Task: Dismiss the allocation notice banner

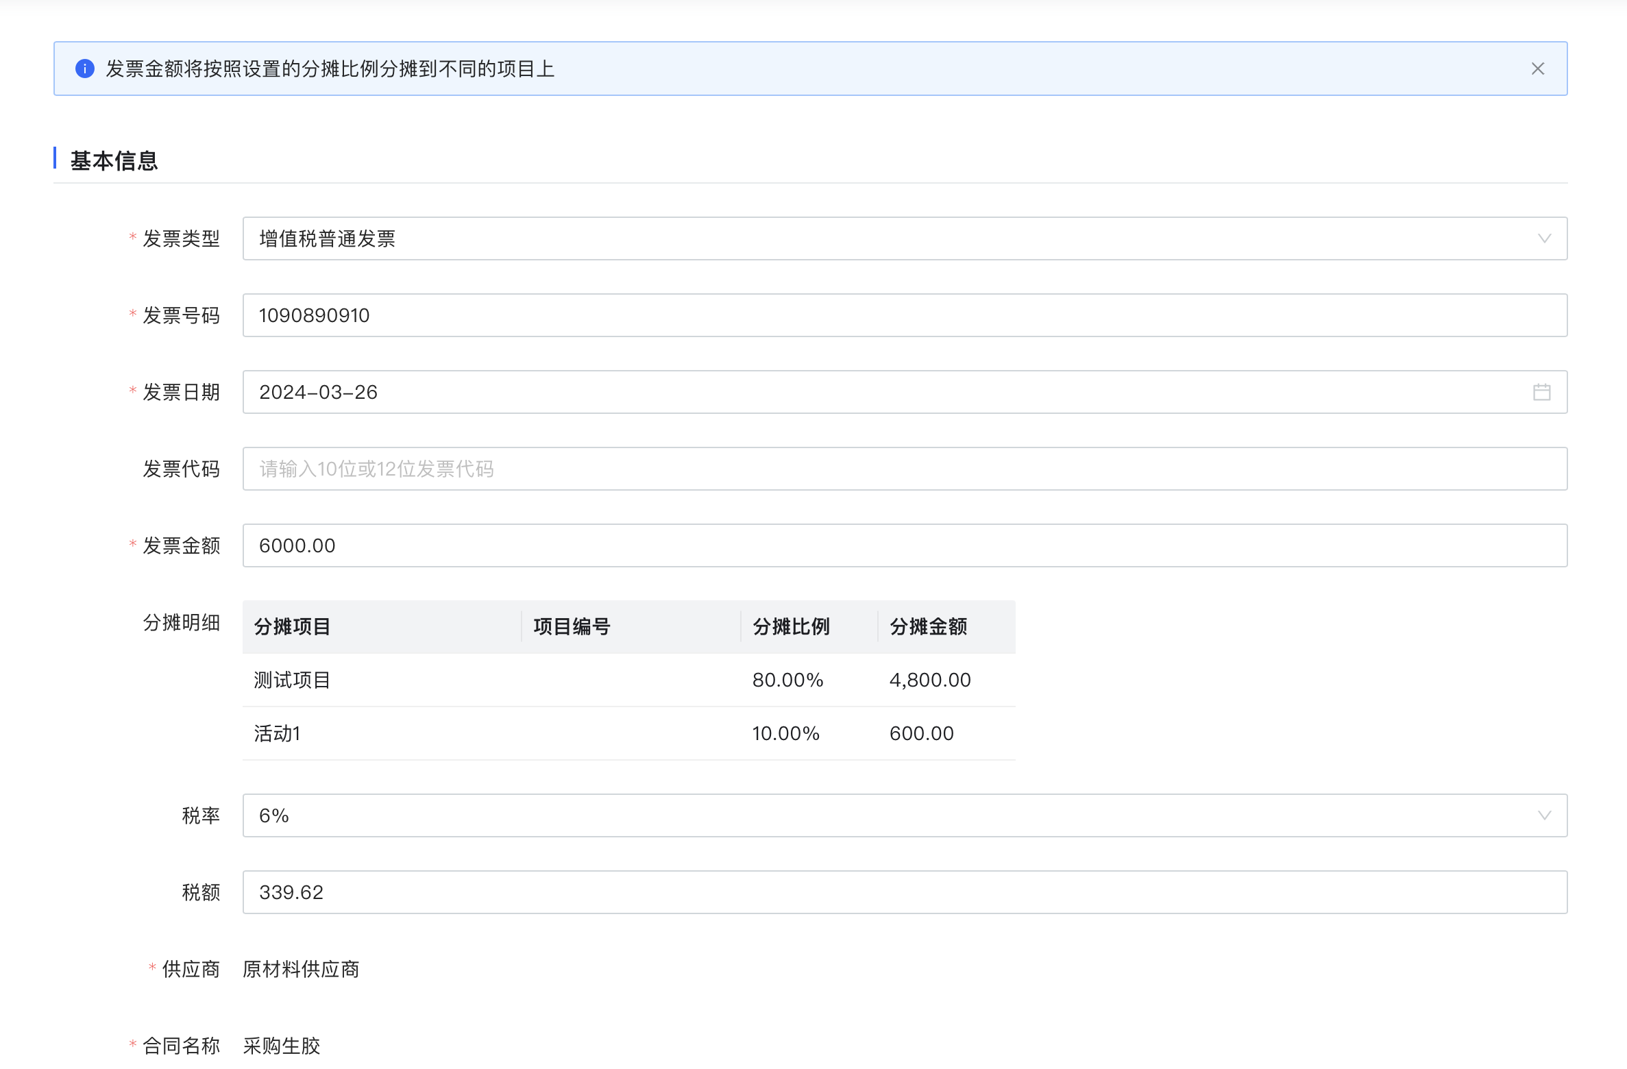Action: (x=1537, y=69)
